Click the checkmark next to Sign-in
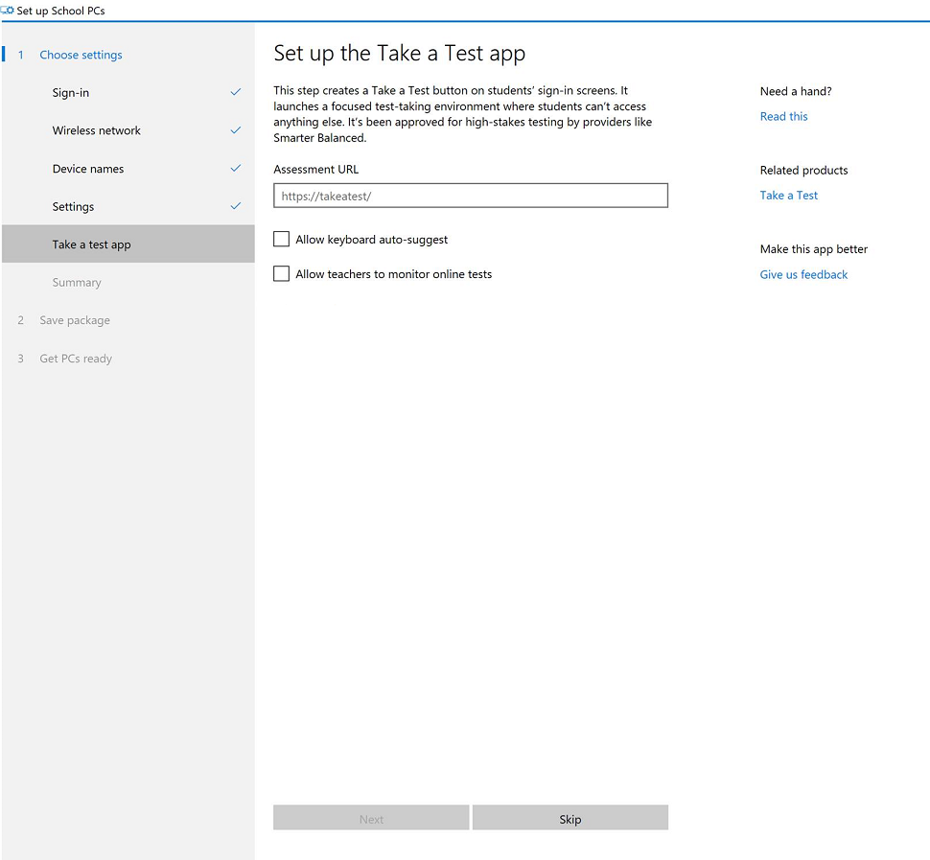The image size is (930, 860). 236,93
